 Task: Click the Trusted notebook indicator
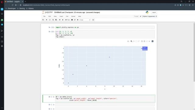[136, 16]
